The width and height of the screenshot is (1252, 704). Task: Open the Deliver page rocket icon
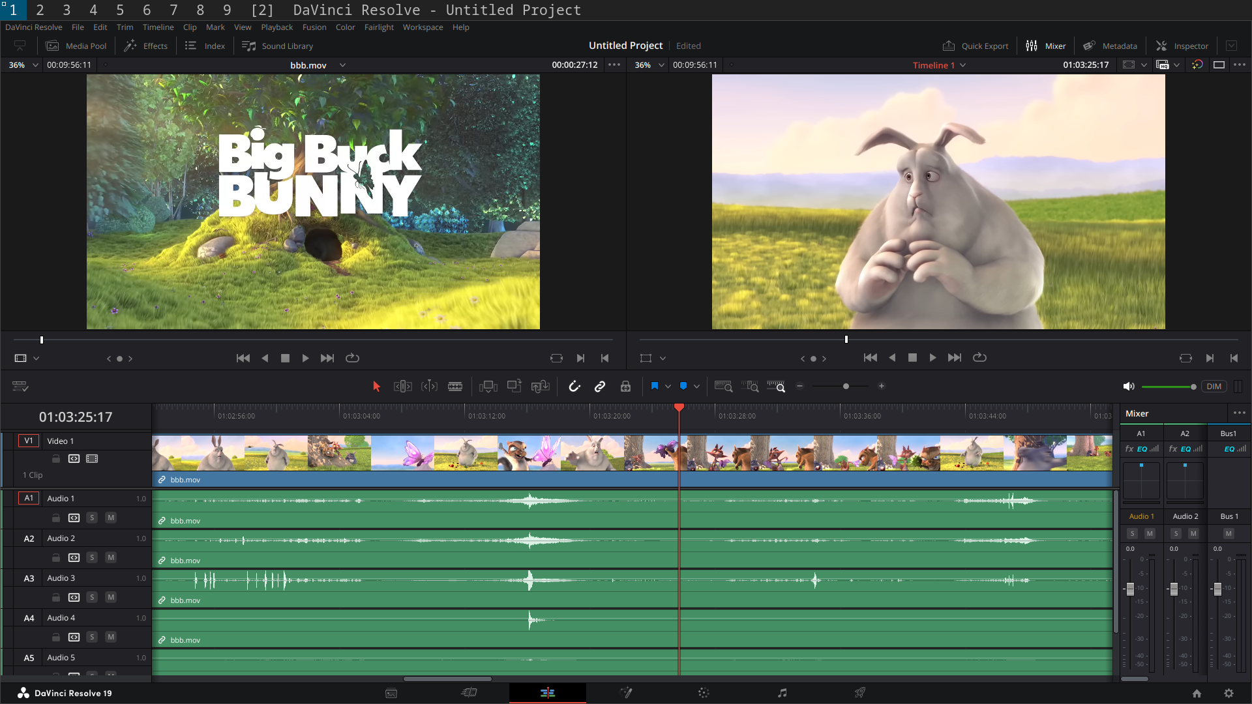click(860, 693)
